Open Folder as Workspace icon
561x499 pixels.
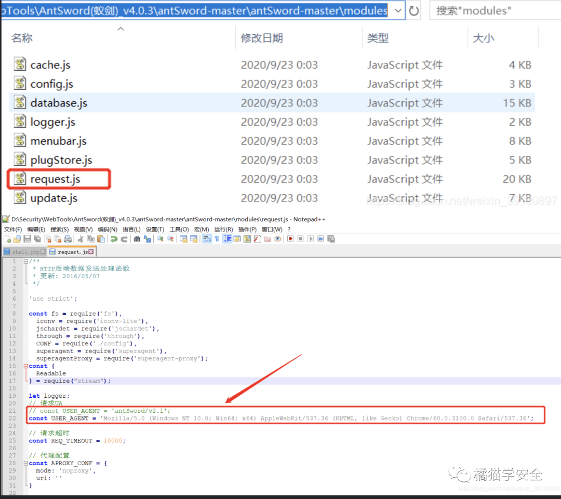pos(268,239)
